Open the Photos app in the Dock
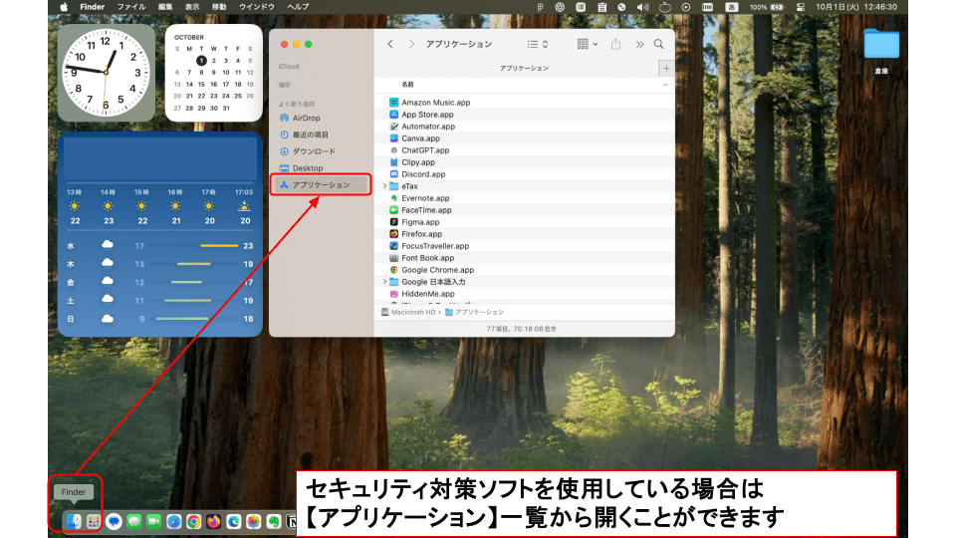This screenshot has height=538, width=956. coord(254,521)
